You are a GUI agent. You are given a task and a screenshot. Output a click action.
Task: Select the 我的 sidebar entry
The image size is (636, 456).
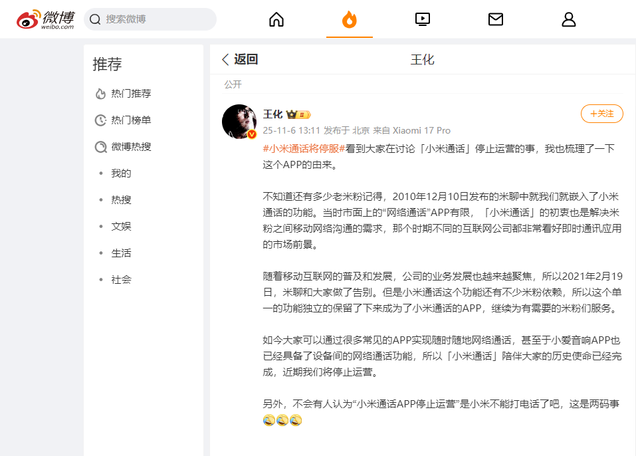[120, 173]
